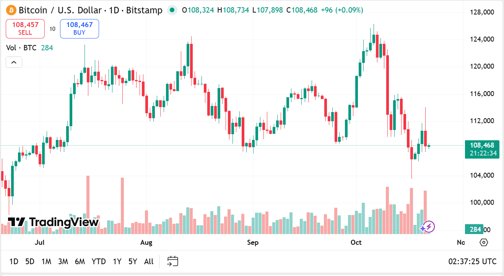Open the 02:37:25 UTC timezone menu
This screenshot has width=504, height=276.
click(472, 262)
